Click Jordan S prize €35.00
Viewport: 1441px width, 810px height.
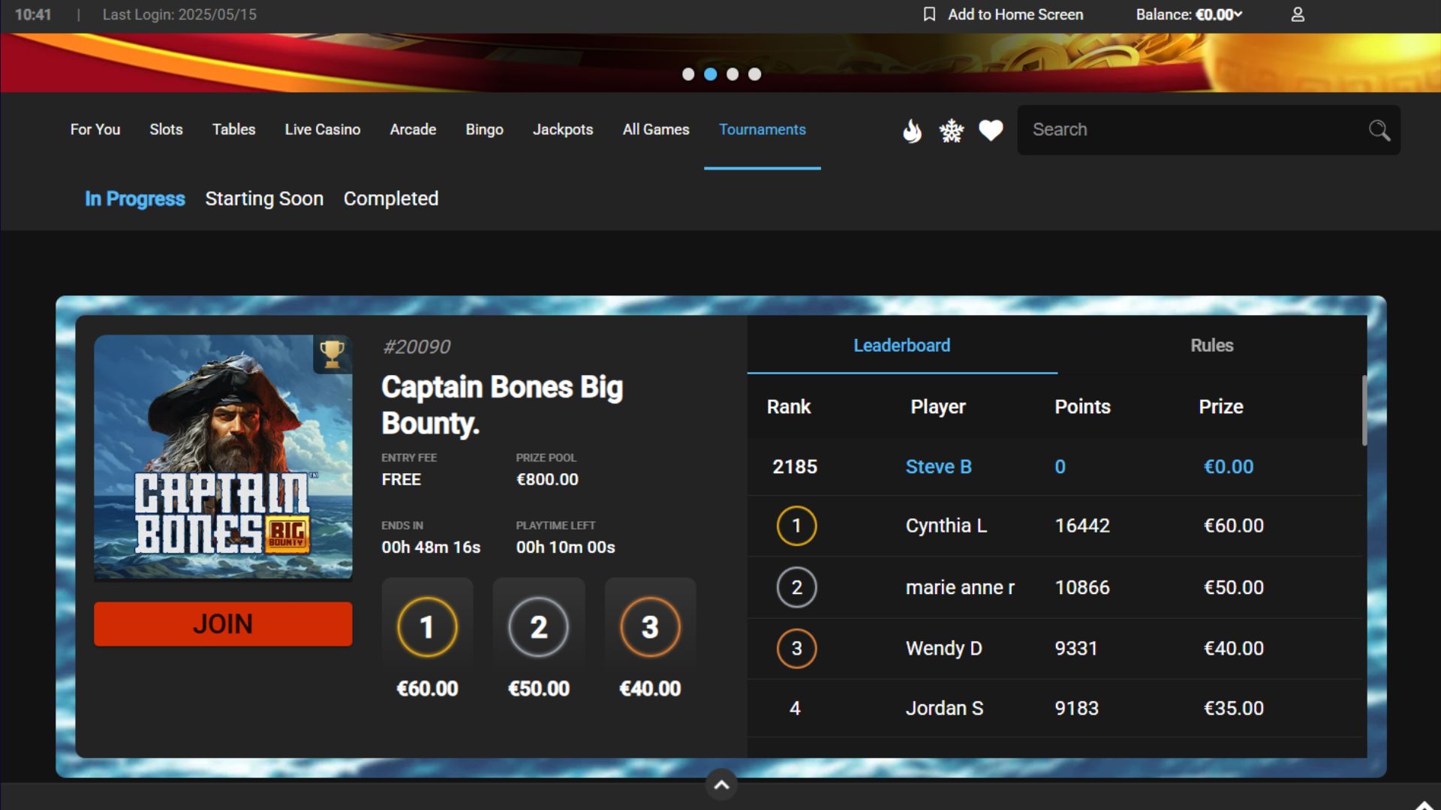pos(1234,708)
